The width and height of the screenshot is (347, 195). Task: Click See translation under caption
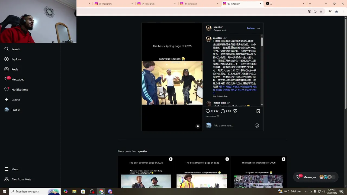[x=220, y=96]
